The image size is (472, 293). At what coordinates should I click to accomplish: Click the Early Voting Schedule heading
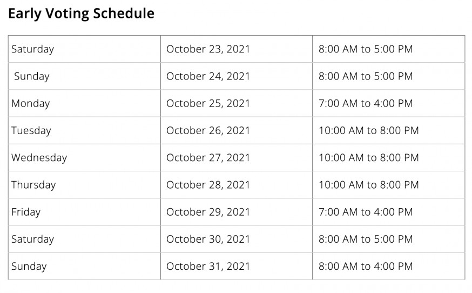pyautogui.click(x=81, y=14)
